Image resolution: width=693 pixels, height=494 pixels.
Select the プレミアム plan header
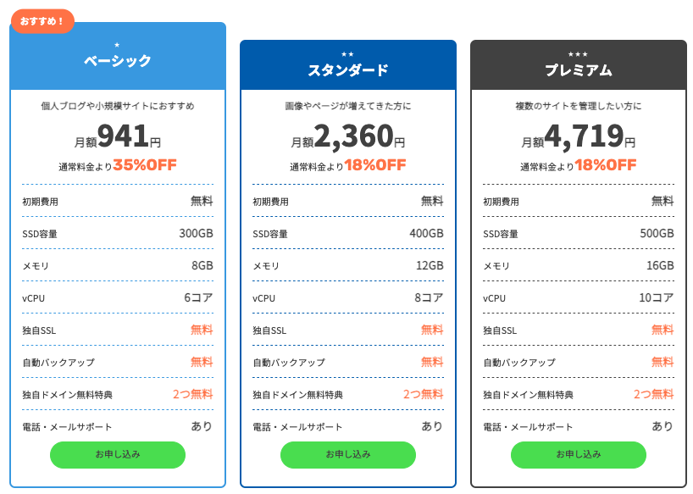coord(579,69)
